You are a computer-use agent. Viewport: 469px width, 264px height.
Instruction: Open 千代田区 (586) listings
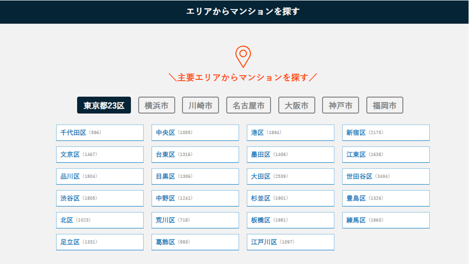click(100, 133)
